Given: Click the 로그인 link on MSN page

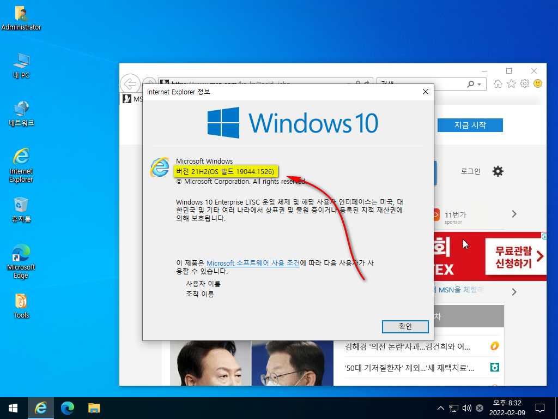Looking at the screenshot, I should (470, 171).
